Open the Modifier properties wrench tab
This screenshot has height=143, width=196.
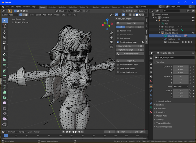click(151, 91)
